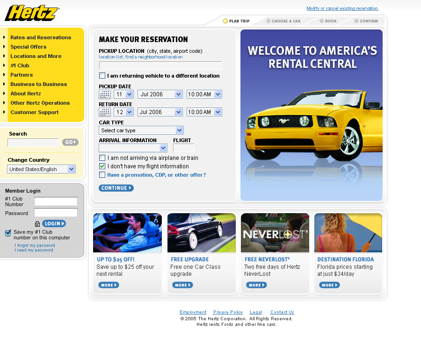
Task: Open the Legal footer link
Action: [256, 312]
